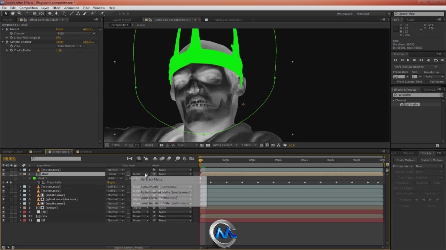
Task: Expand the Choke Matte property
Action: [x=7, y=50]
